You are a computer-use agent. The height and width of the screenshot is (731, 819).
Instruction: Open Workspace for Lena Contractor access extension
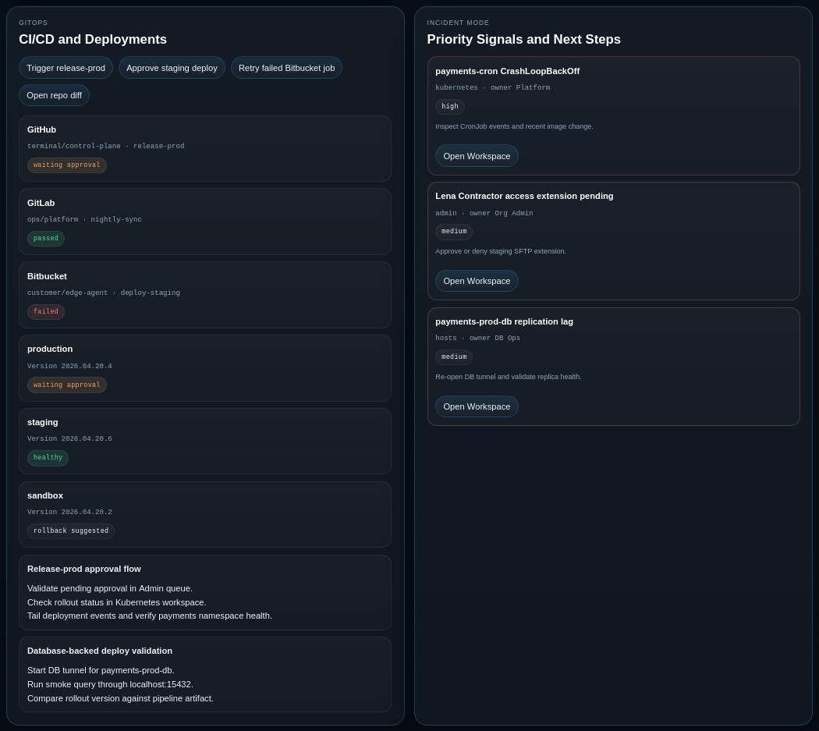click(477, 281)
